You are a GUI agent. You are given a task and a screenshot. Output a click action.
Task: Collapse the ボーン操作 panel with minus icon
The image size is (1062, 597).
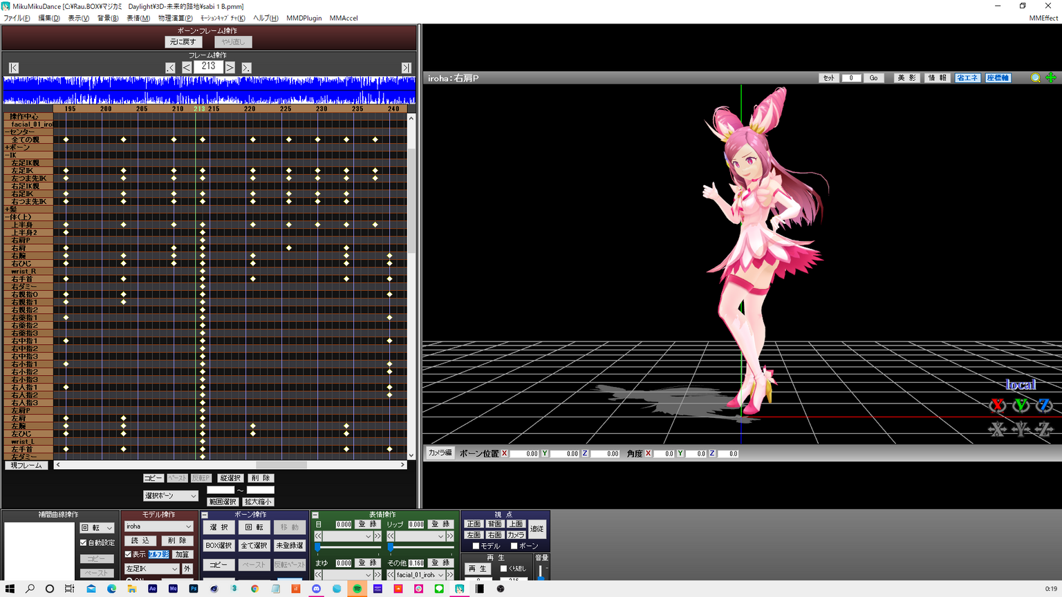pos(205,515)
